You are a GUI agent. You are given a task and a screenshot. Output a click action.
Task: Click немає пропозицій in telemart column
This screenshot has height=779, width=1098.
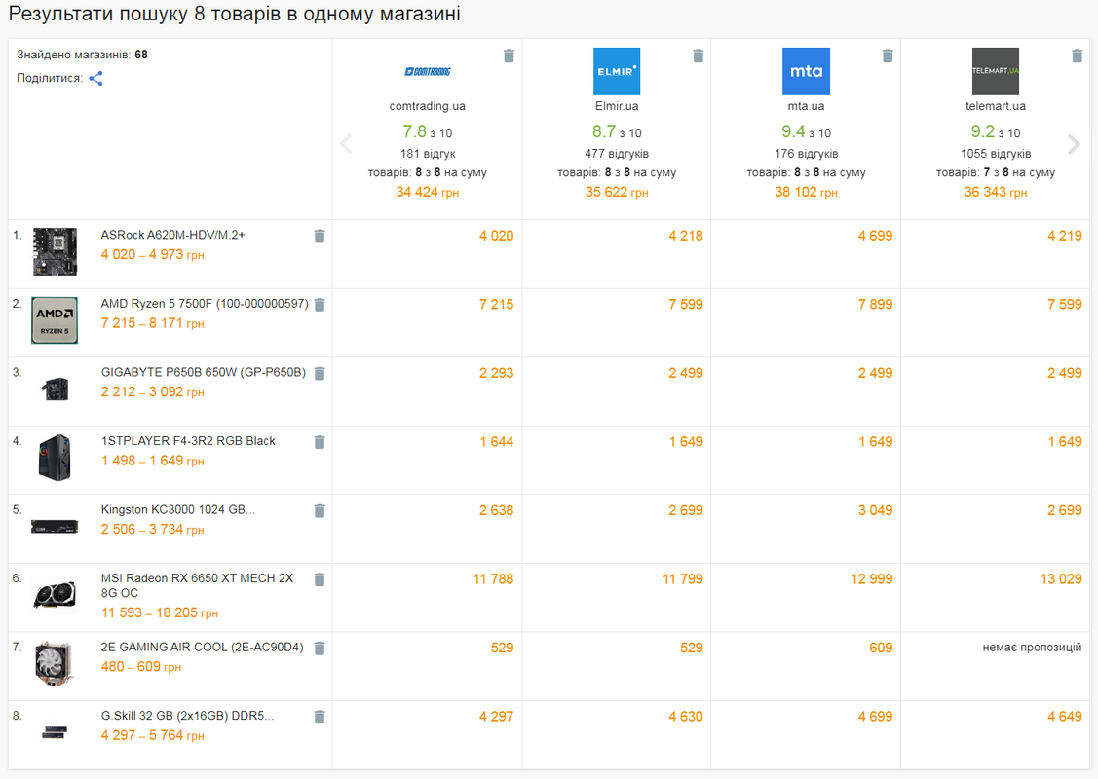pos(1032,648)
